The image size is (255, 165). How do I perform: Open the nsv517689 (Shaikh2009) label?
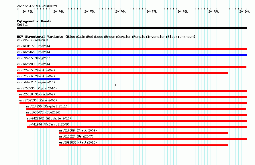(78, 130)
